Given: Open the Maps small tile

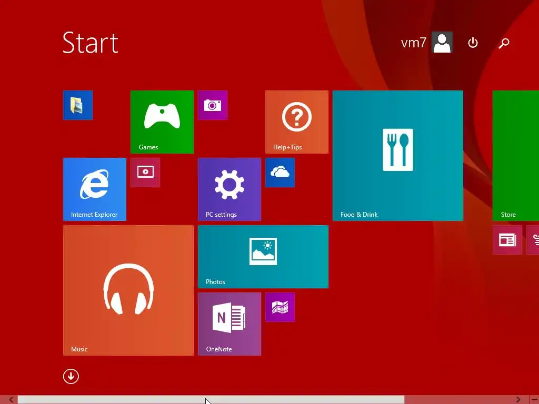Looking at the screenshot, I should pos(280,307).
